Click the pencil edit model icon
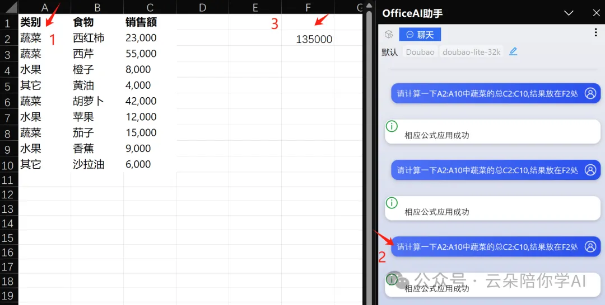This screenshot has height=305, width=605. [513, 51]
